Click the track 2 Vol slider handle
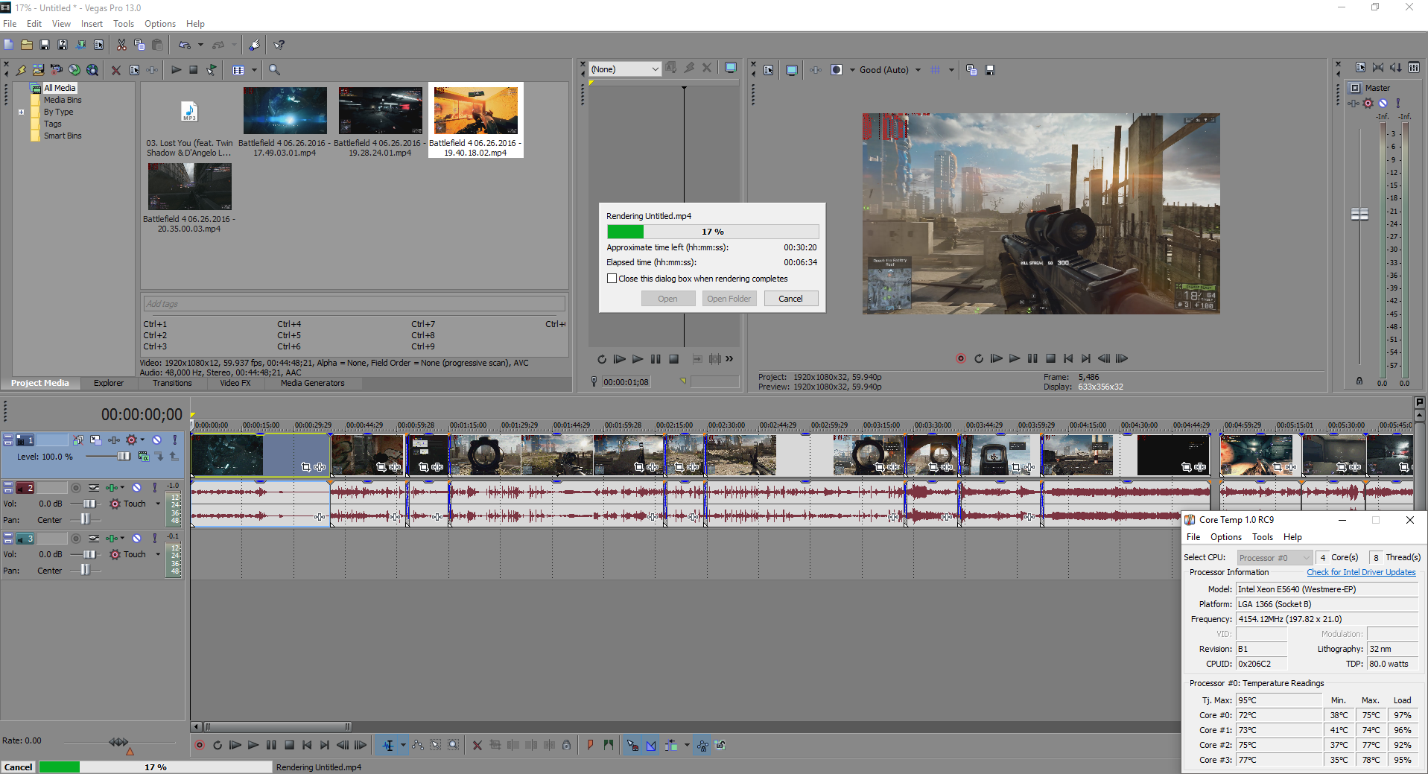This screenshot has width=1428, height=774. (89, 504)
